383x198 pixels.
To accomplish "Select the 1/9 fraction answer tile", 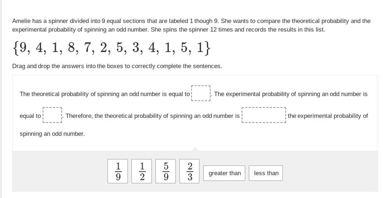I will [117, 171].
